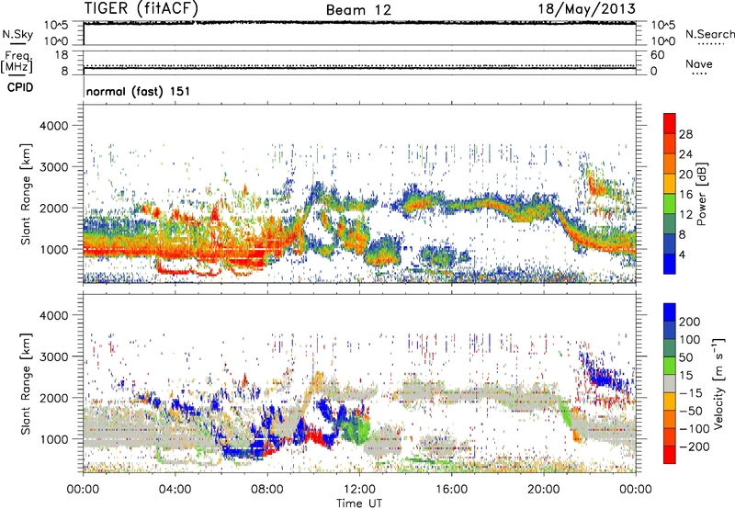
Task: Click the "CPID" row label
Action: click(20, 87)
